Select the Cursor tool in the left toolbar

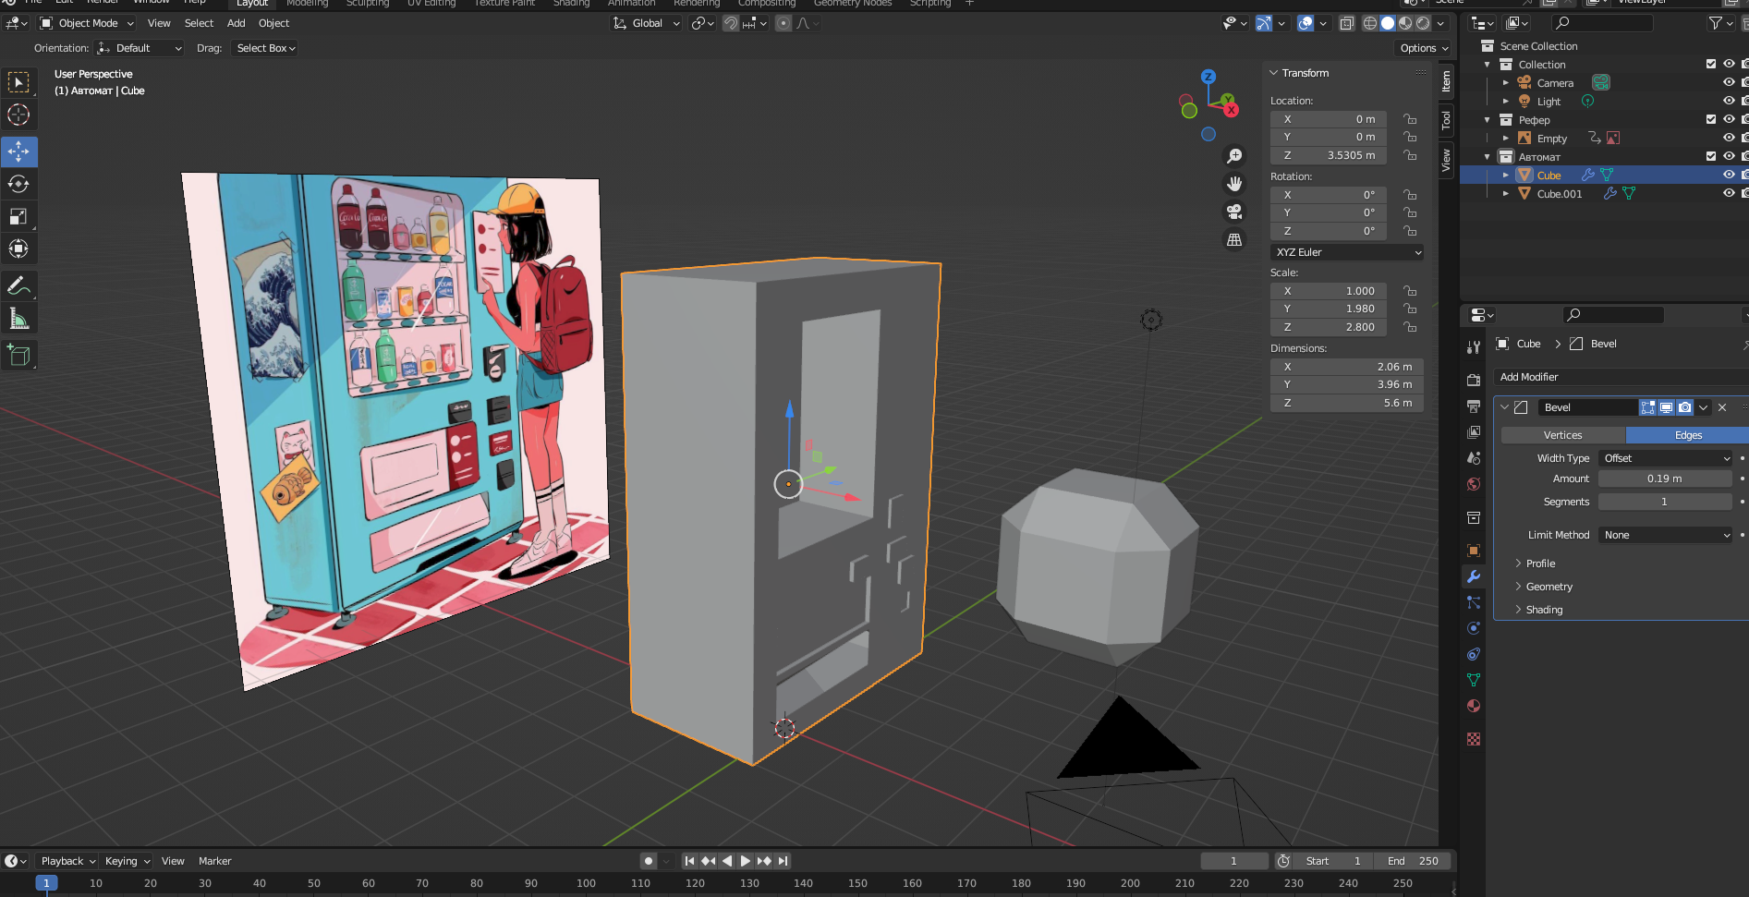[18, 115]
